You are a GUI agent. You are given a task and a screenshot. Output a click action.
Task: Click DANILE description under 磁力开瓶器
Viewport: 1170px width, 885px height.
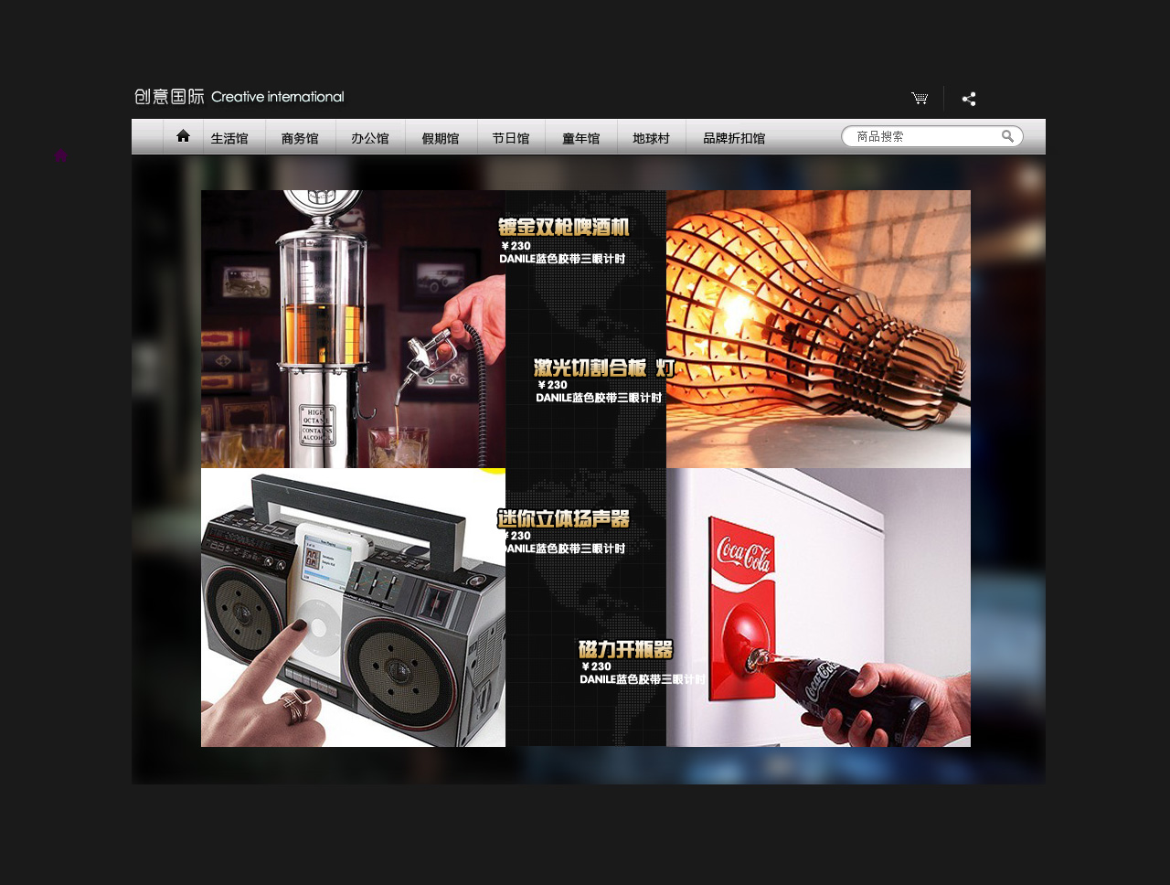click(x=643, y=679)
